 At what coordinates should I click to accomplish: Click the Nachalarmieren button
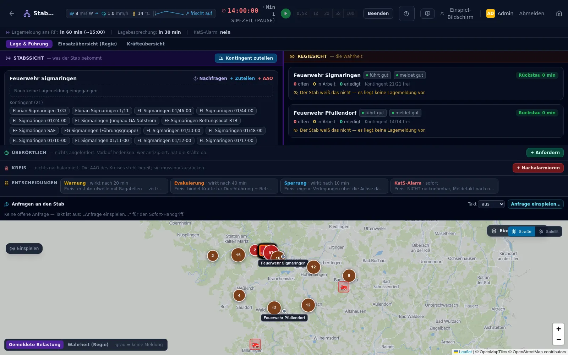pyautogui.click(x=538, y=168)
